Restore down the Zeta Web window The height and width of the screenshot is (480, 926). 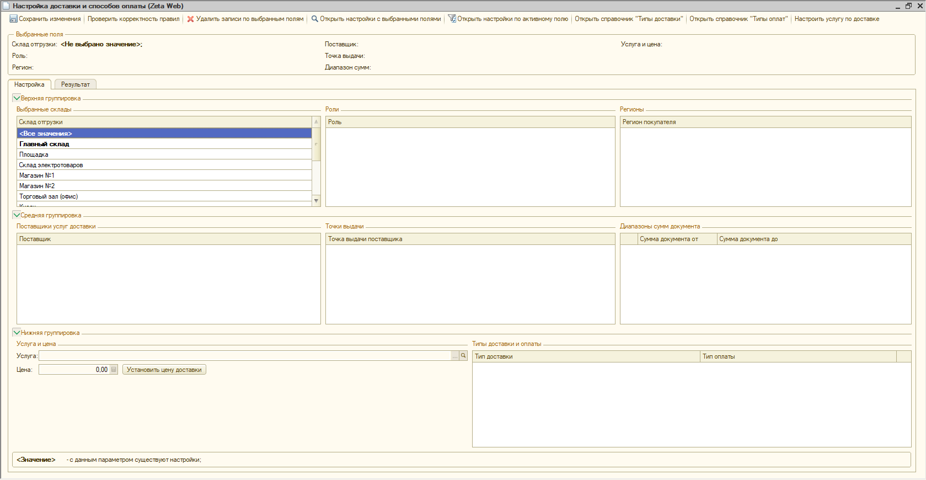pos(909,6)
